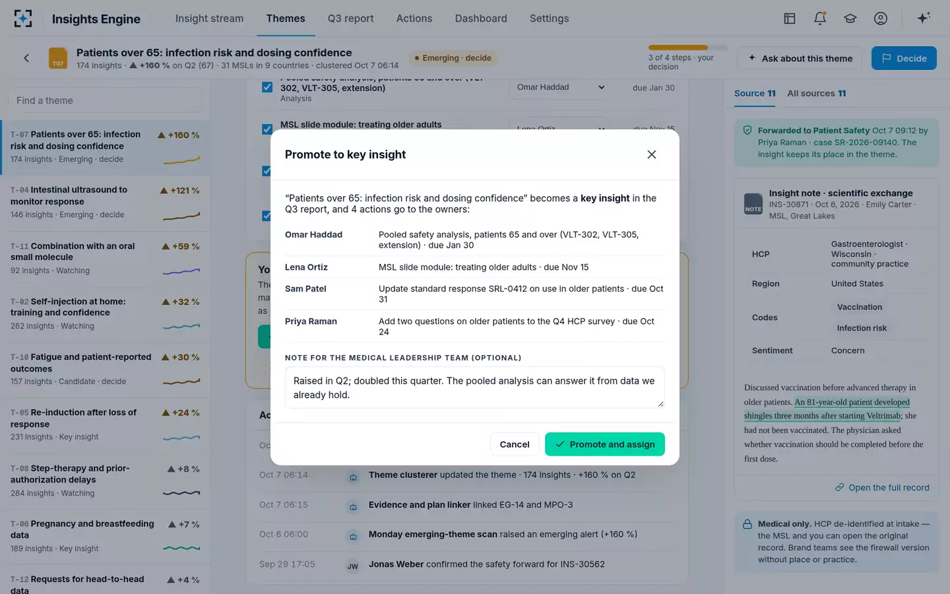Switch to Themes tab
The image size is (950, 594).
pos(286,18)
